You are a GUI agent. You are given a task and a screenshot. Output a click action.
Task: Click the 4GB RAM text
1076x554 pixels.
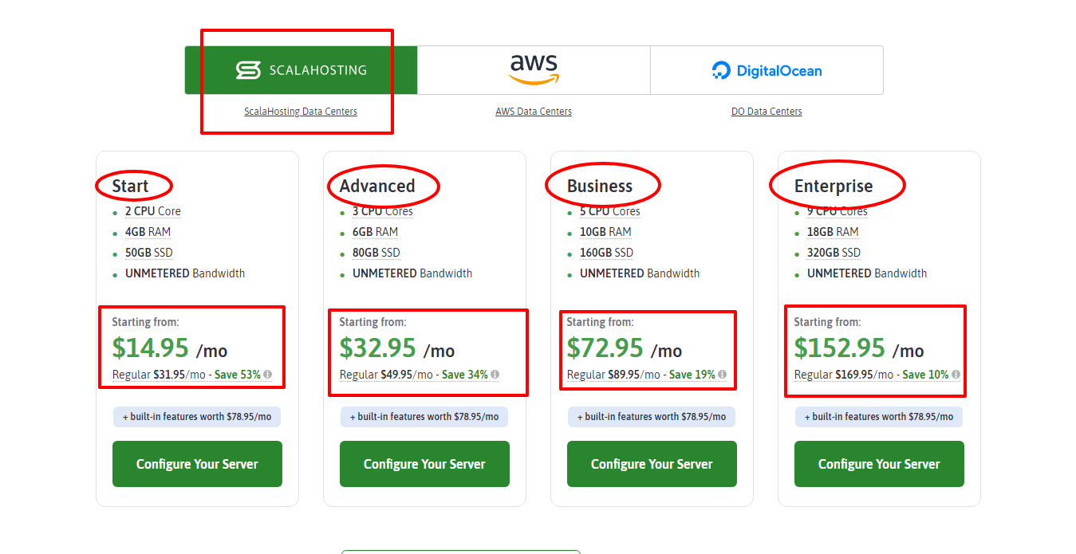tap(148, 232)
